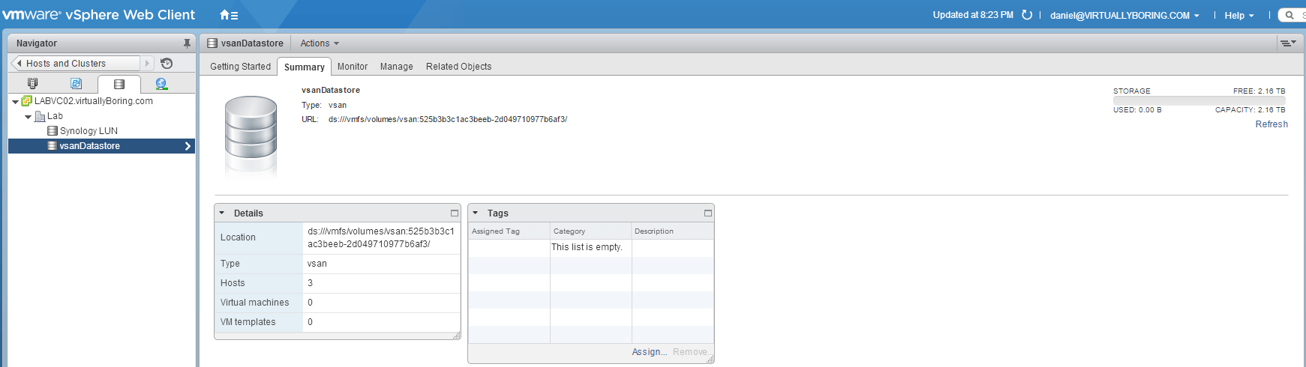Open the user account dropdown
This screenshot has height=367, width=1306.
pos(1124,16)
